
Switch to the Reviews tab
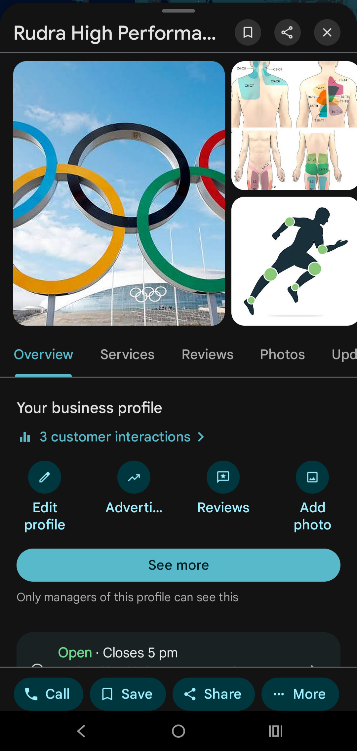tap(208, 355)
